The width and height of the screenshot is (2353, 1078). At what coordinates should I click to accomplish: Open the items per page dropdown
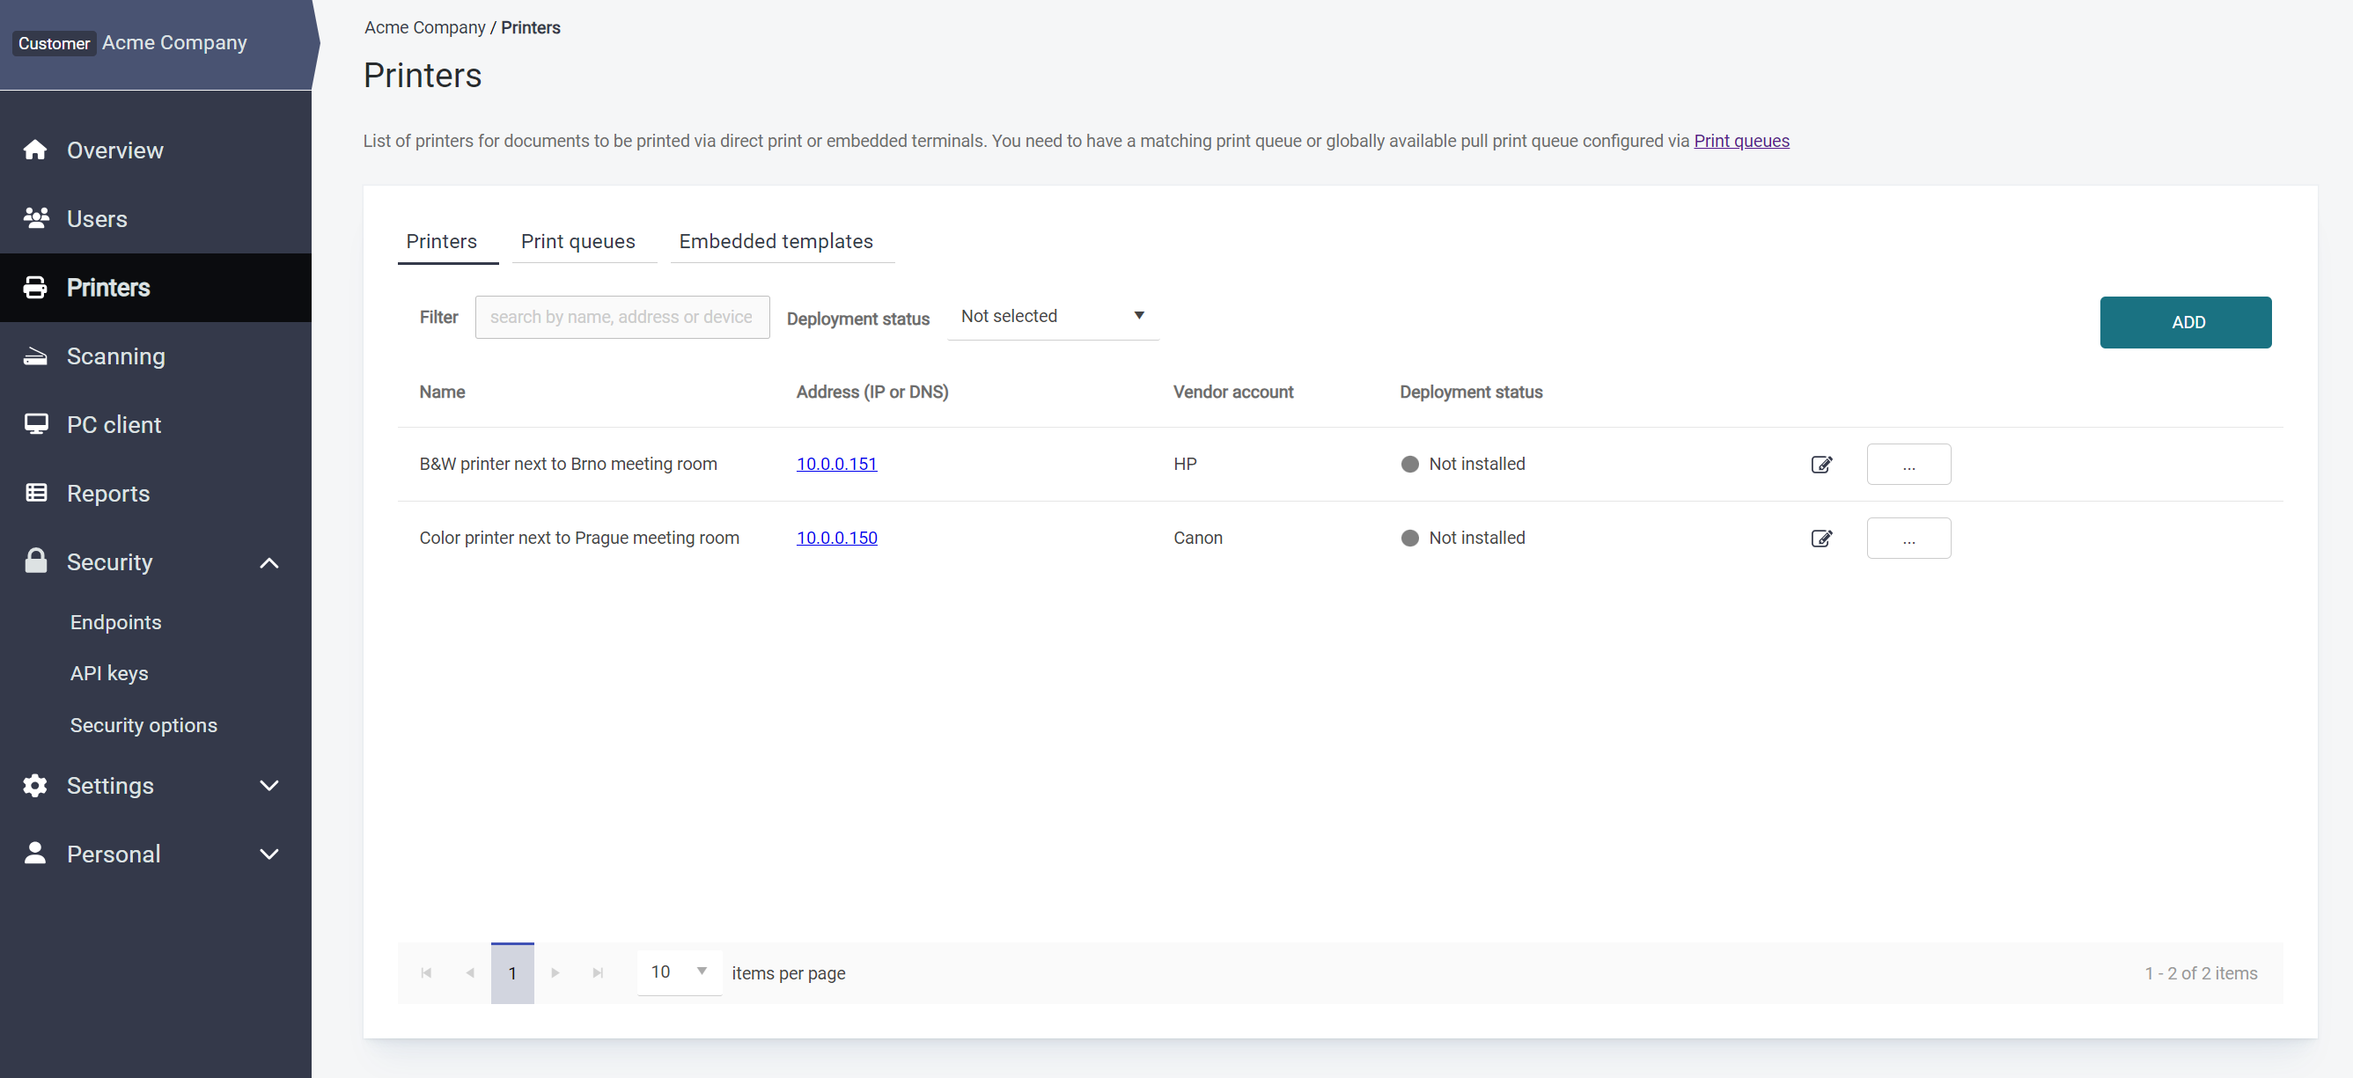(x=679, y=972)
